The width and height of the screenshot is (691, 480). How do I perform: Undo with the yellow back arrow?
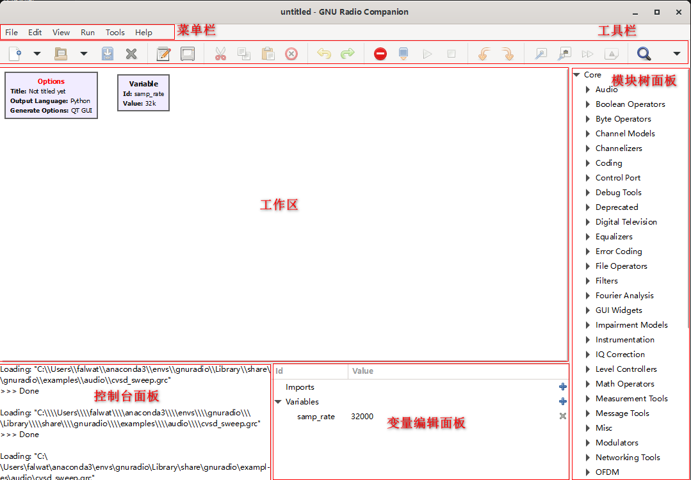324,54
